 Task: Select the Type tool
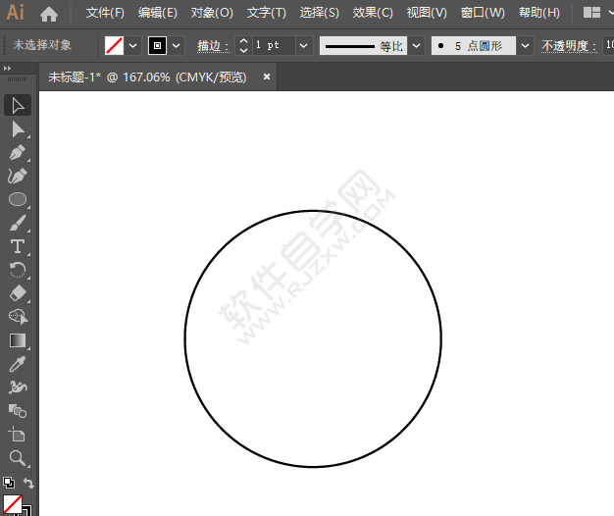point(18,246)
